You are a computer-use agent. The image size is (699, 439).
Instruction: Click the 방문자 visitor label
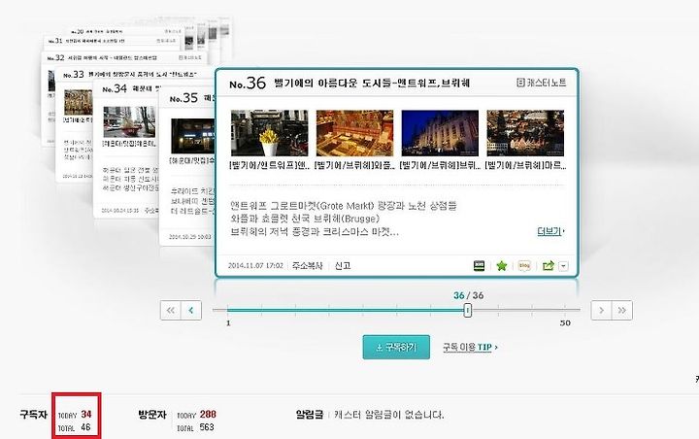click(x=152, y=415)
